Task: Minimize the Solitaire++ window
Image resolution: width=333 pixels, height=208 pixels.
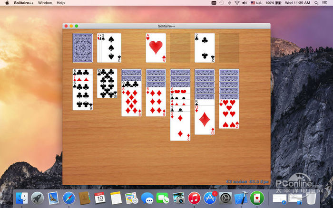Action: [x=71, y=26]
